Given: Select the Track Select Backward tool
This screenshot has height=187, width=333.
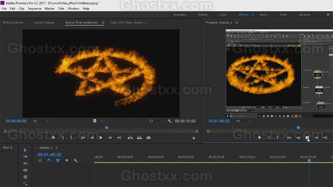Looking at the screenshot, I should 25,164.
